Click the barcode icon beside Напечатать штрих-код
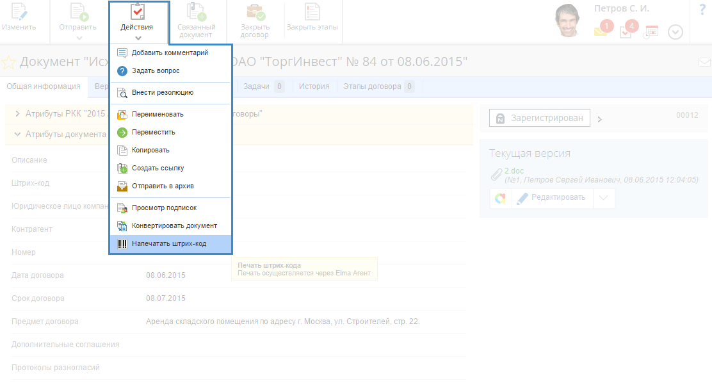Image resolution: width=712 pixels, height=383 pixels. click(x=122, y=244)
